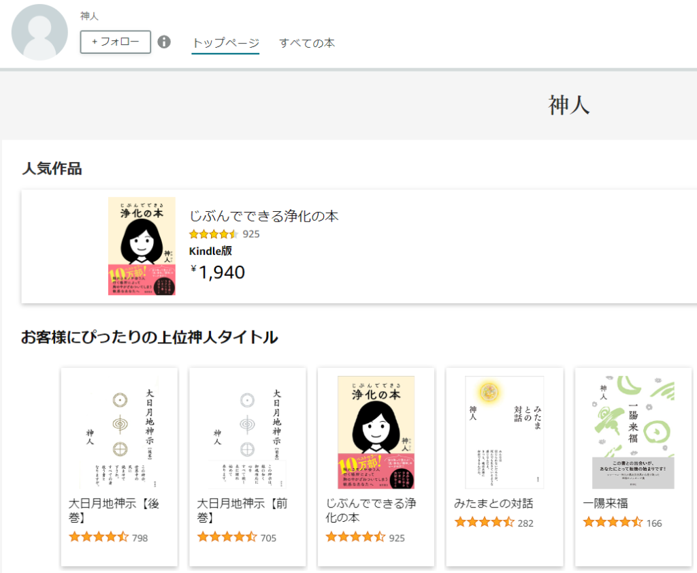The image size is (697, 573).
Task: Open 大日月地神示【後巻】 book cover
Action: (x=119, y=432)
